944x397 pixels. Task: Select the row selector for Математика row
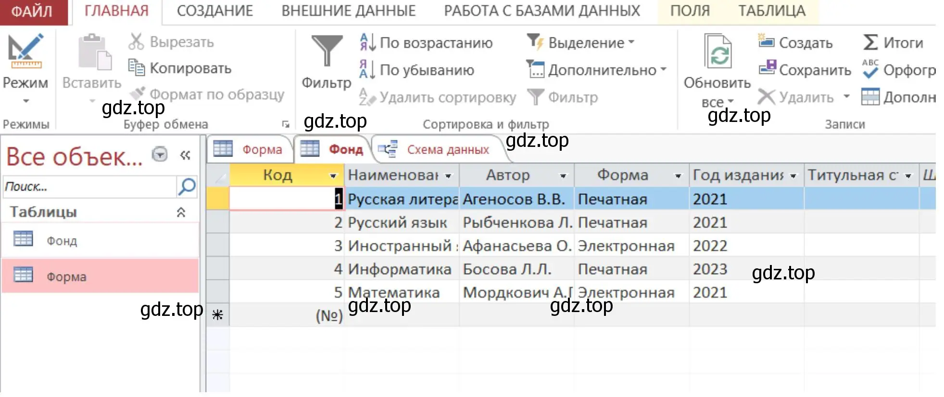[x=217, y=292]
